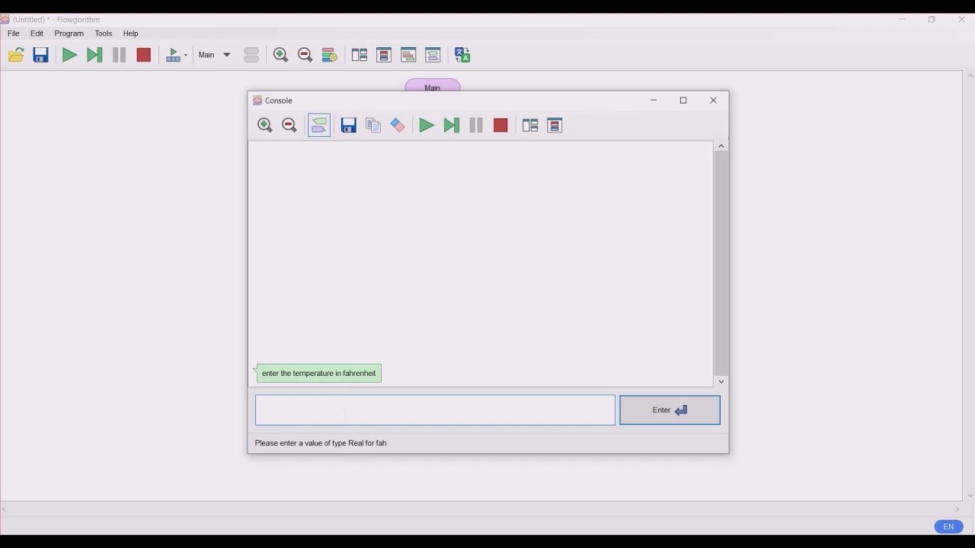Click console scrollbar down arrow

coord(721,382)
